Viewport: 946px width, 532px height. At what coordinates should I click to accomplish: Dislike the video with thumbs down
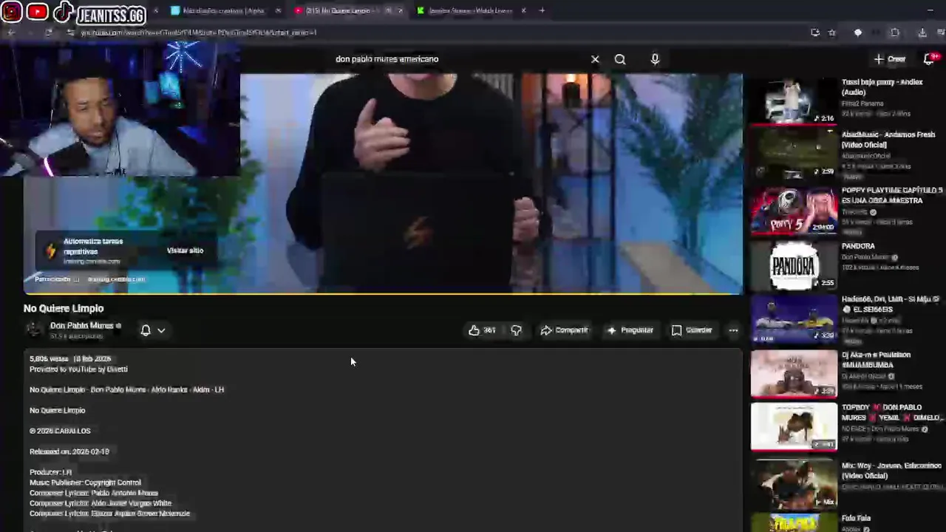[x=516, y=330]
